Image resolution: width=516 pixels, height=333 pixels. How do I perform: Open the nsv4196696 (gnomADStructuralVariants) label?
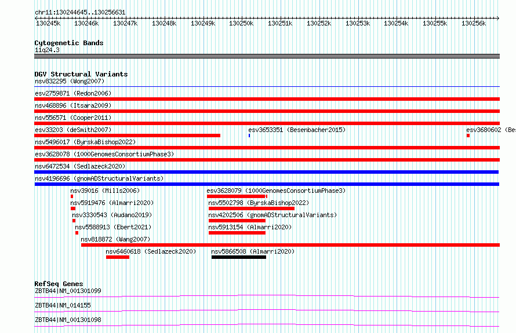[99, 178]
